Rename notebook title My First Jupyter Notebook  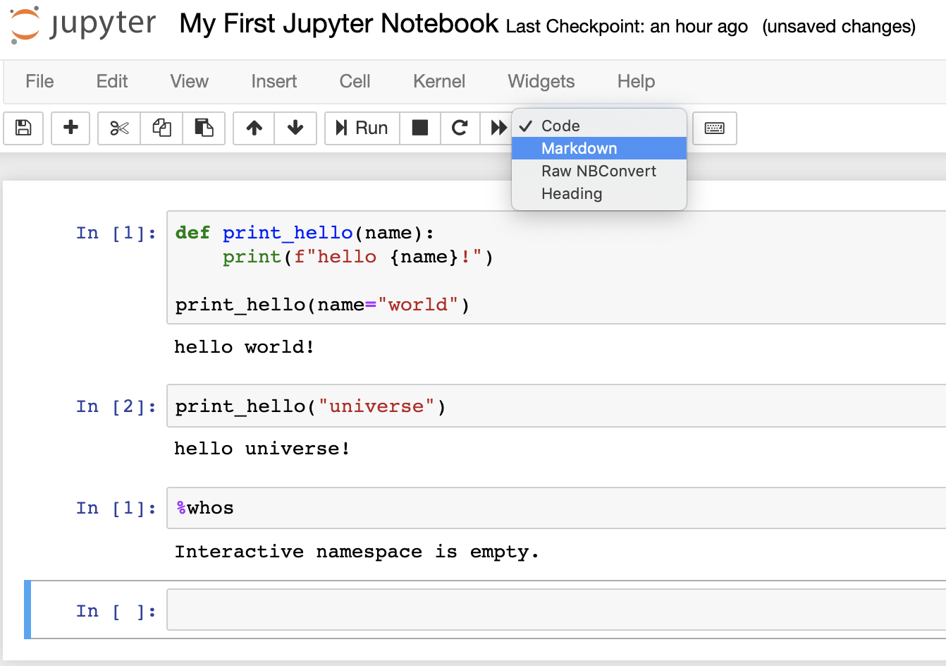(339, 23)
